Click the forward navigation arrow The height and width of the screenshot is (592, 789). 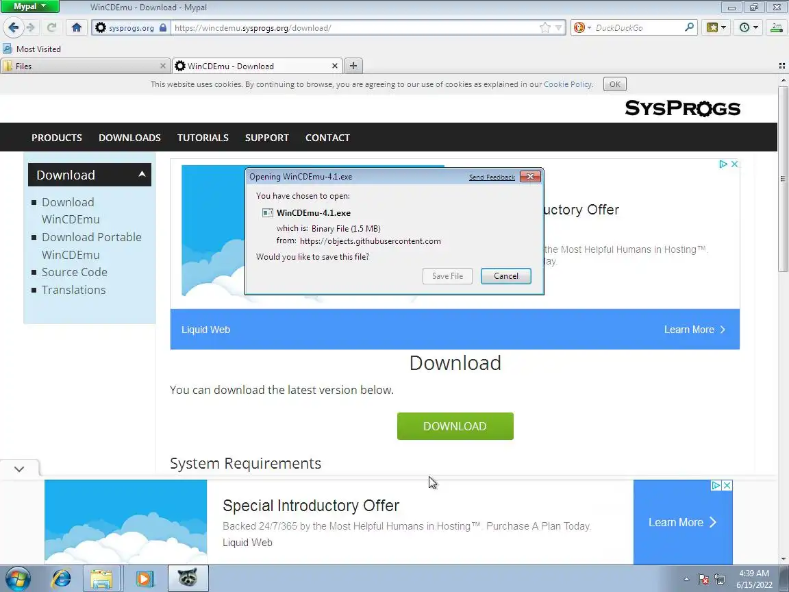tap(32, 27)
